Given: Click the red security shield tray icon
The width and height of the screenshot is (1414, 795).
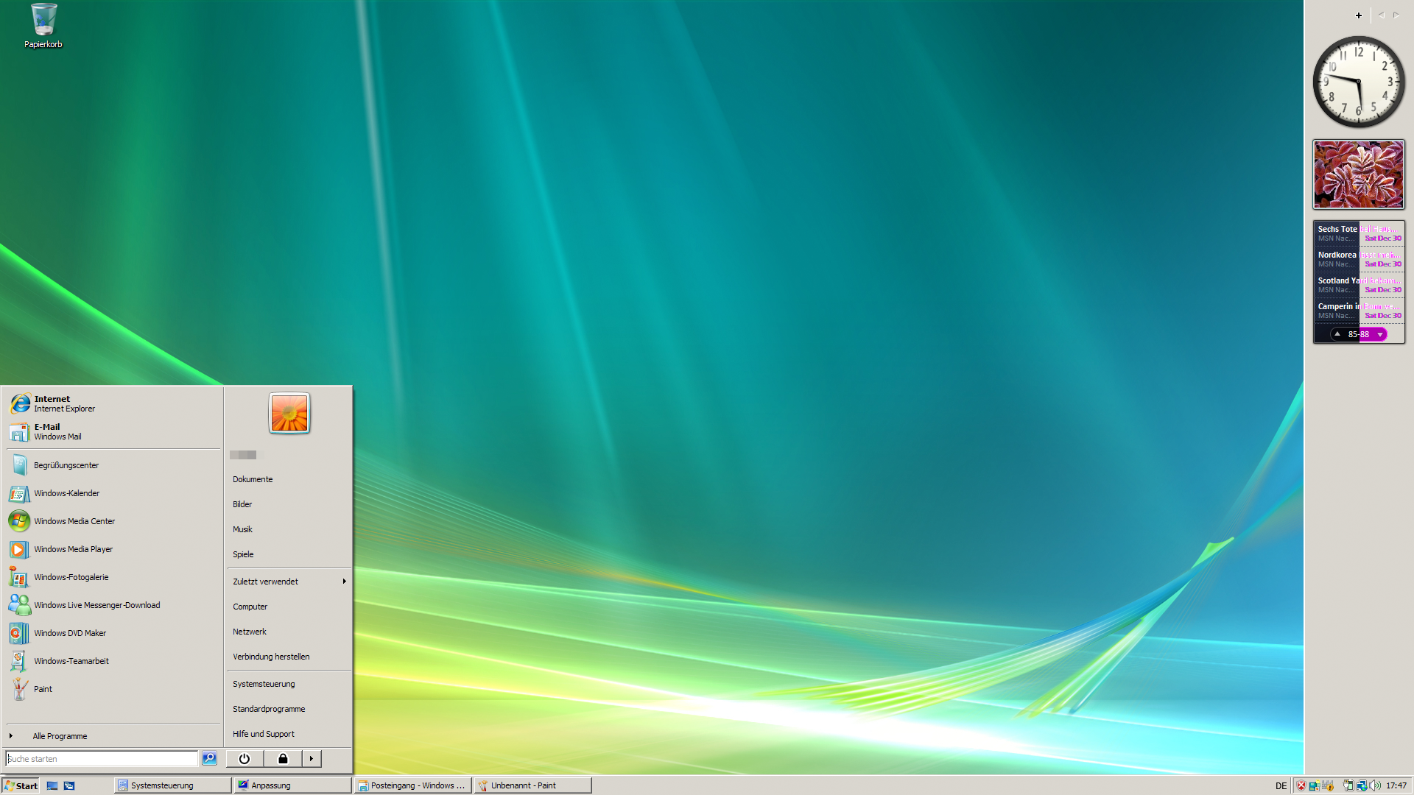Looking at the screenshot, I should 1301,785.
